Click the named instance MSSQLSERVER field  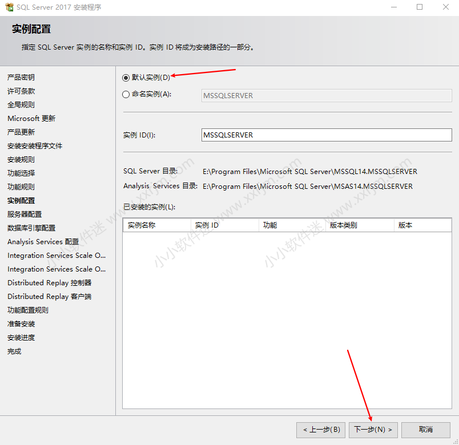click(x=327, y=96)
